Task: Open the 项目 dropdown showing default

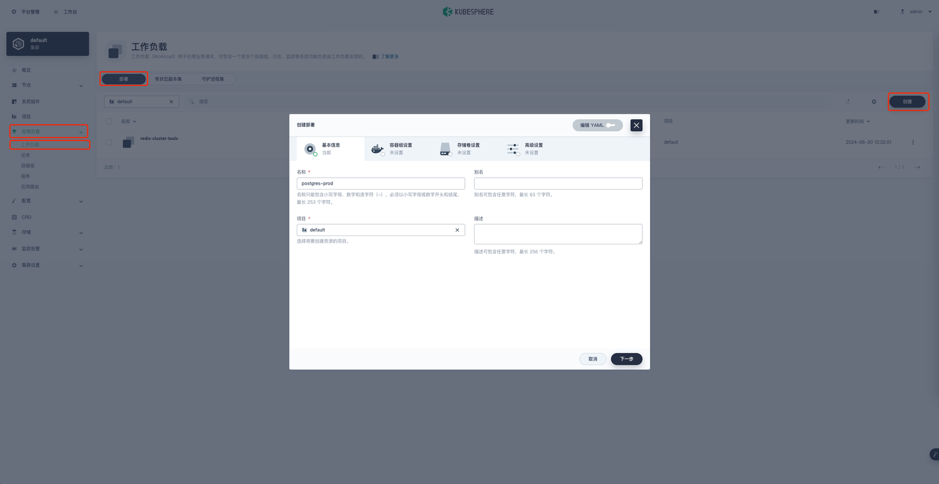Action: 381,230
